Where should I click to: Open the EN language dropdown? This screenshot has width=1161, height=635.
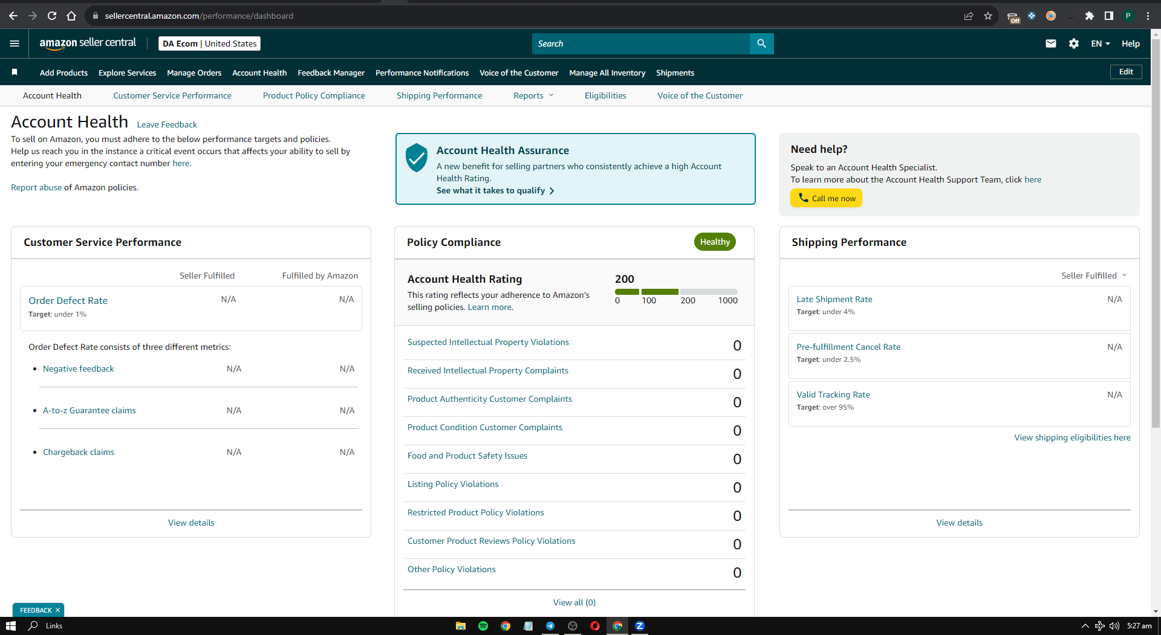1101,44
